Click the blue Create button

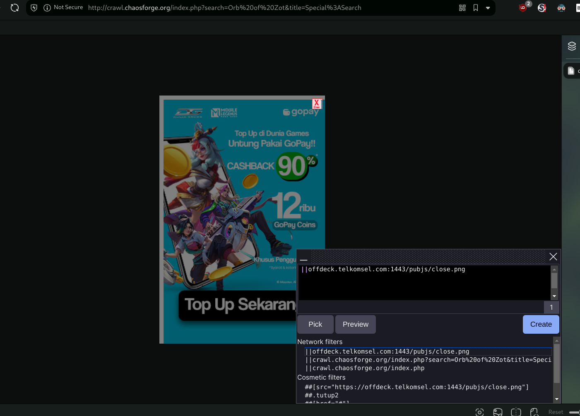pos(541,324)
